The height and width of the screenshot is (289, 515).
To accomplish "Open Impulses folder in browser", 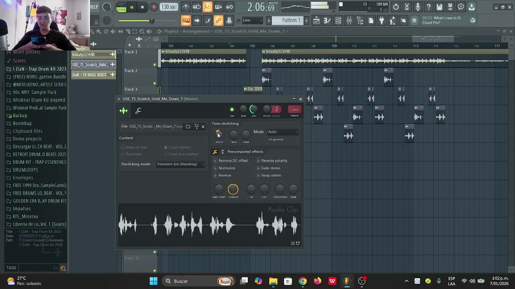I will (x=22, y=209).
